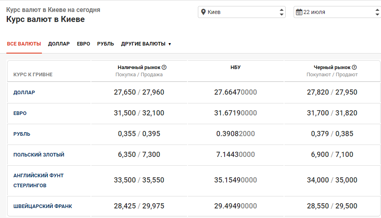The width and height of the screenshot is (381, 218).
Task: Switch to the Все валюты tab
Action: click(24, 44)
